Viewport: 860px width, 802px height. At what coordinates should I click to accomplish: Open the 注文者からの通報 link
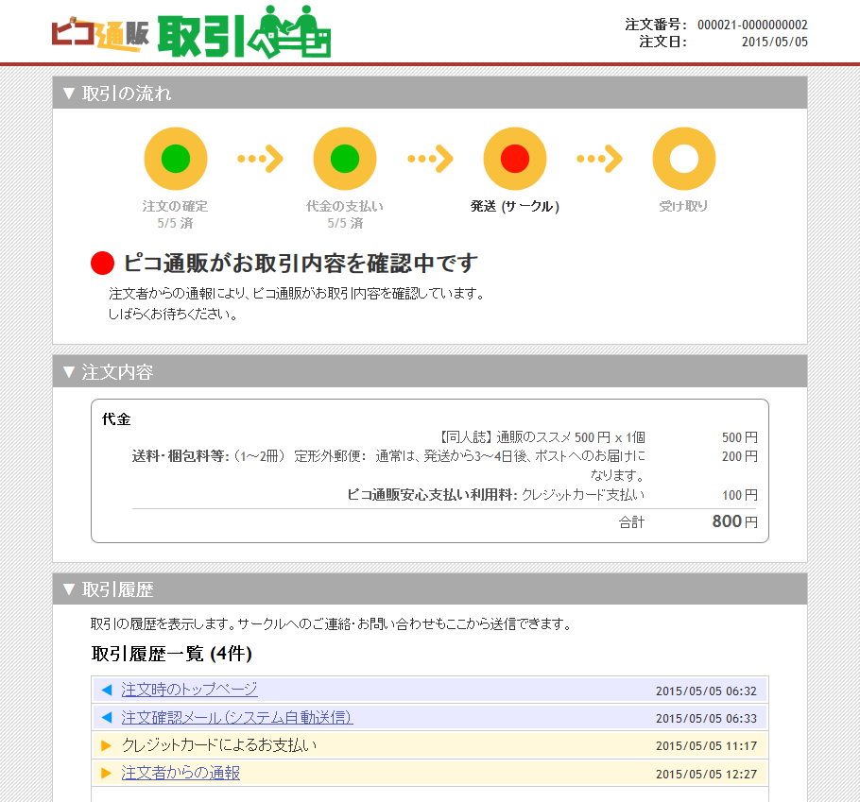point(181,774)
